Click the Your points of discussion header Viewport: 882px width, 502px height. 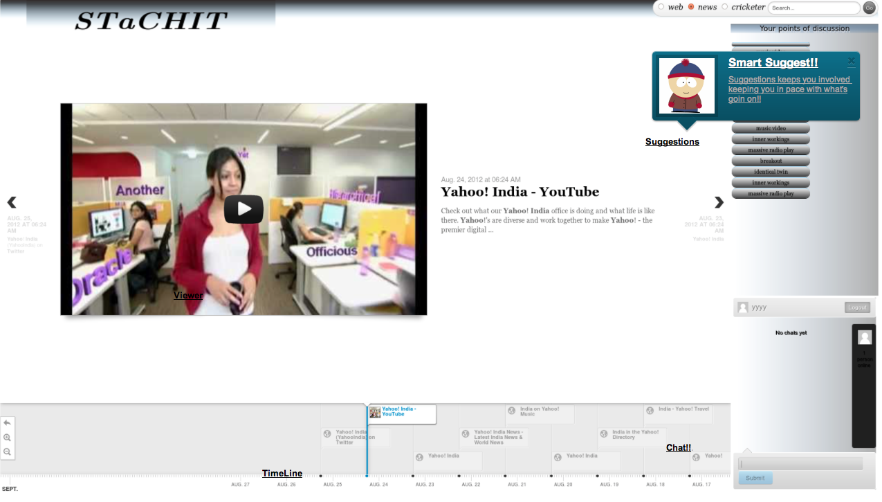pyautogui.click(x=805, y=28)
